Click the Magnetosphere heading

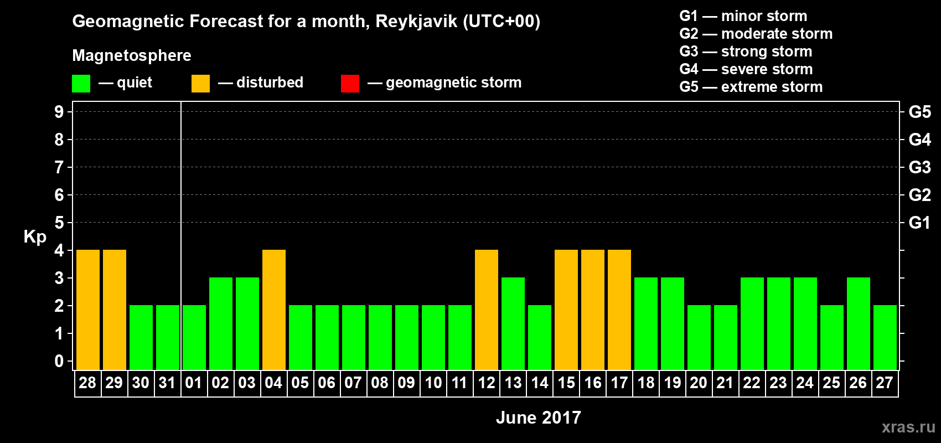tap(132, 55)
